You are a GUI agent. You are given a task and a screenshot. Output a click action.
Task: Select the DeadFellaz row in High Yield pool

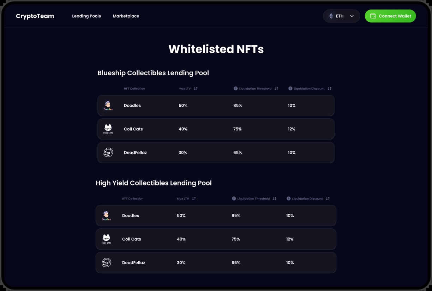pyautogui.click(x=216, y=263)
